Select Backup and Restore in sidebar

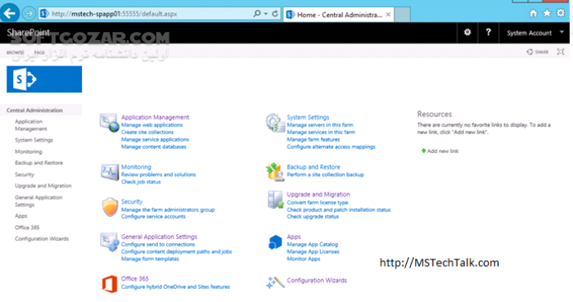(x=38, y=163)
